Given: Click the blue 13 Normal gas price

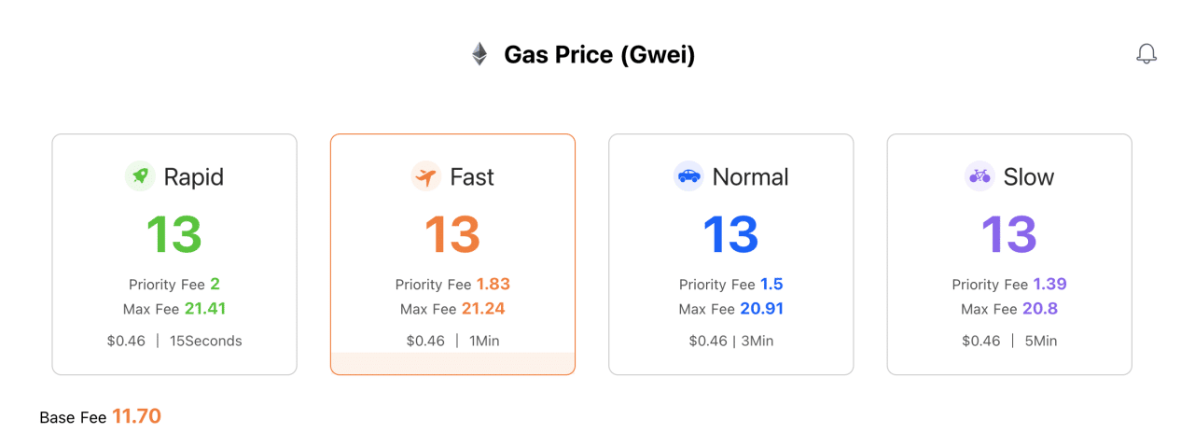Looking at the screenshot, I should pyautogui.click(x=731, y=234).
